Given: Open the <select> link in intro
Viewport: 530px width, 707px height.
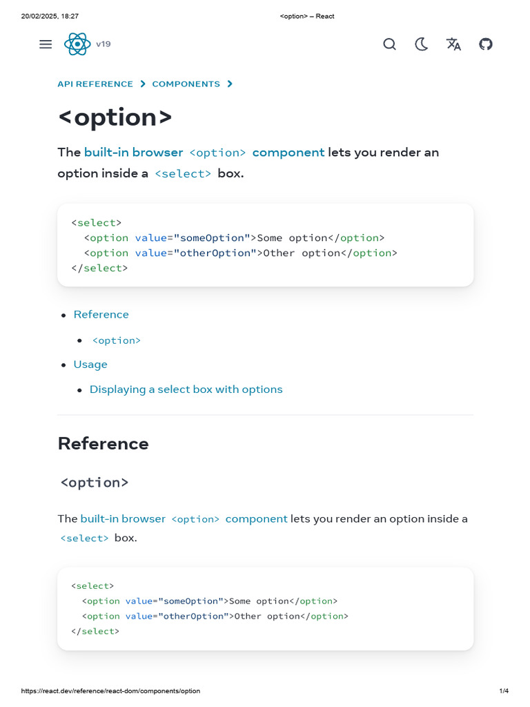Looking at the screenshot, I should [x=183, y=174].
